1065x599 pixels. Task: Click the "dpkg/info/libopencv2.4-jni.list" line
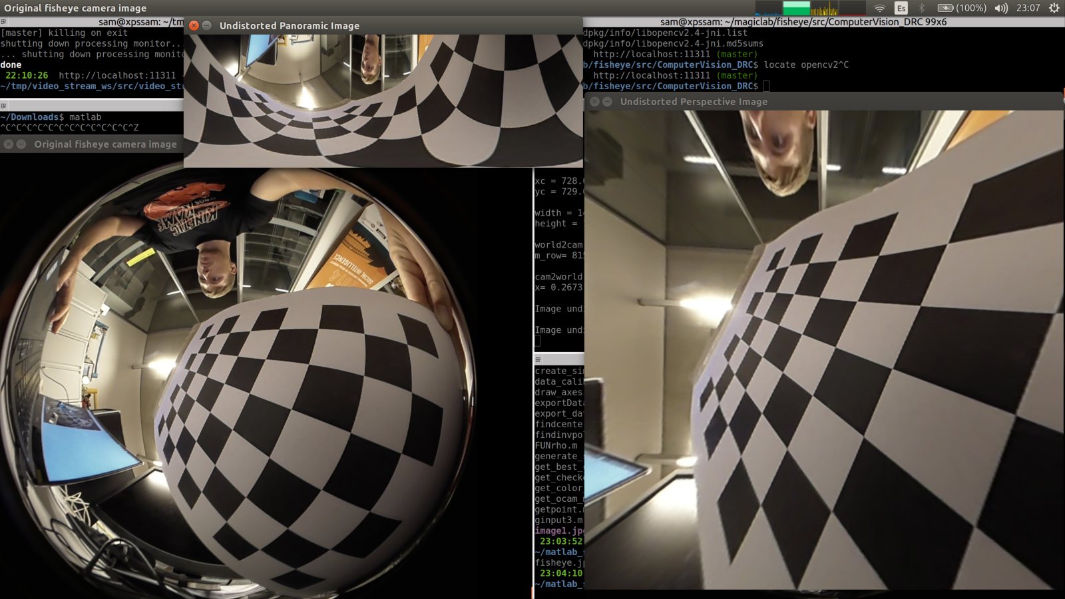coord(665,33)
